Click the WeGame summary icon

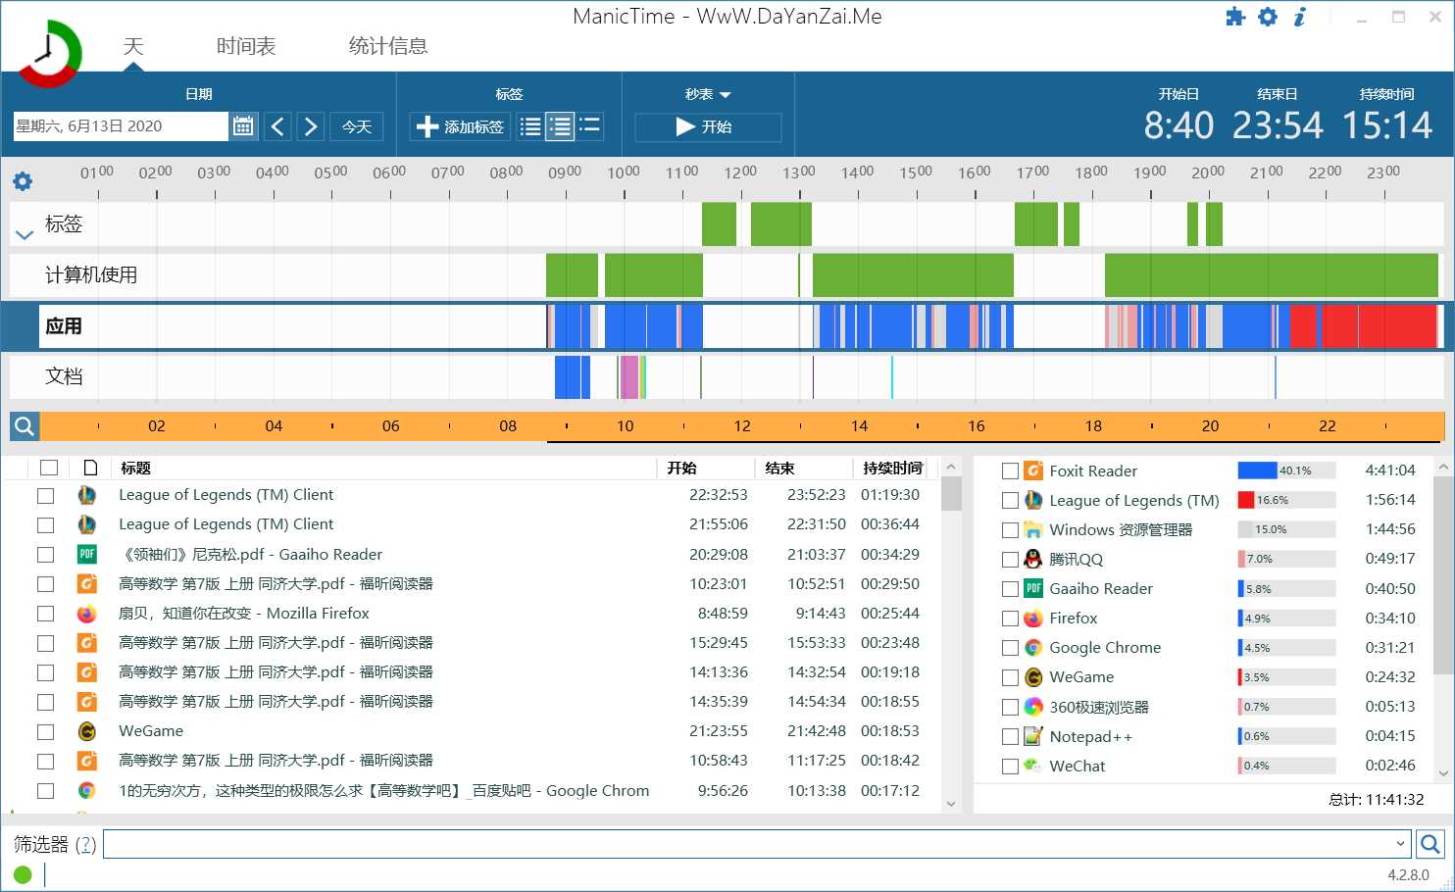pyautogui.click(x=1033, y=677)
